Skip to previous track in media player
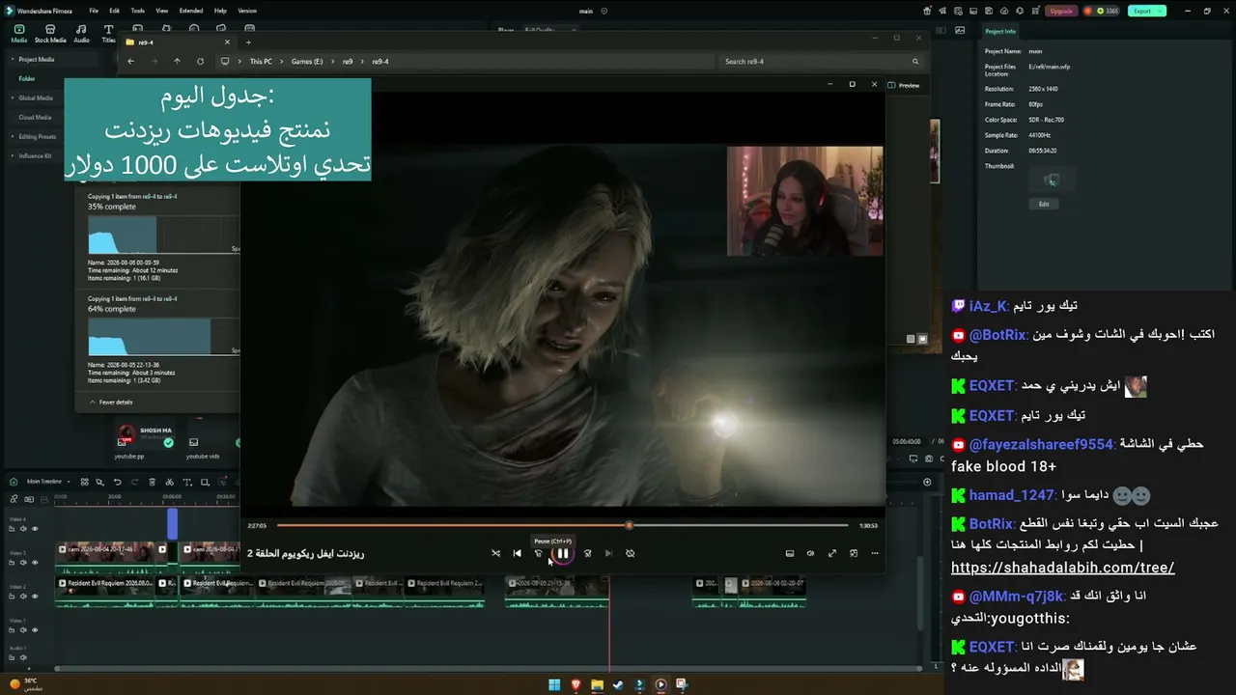1236x695 pixels. pos(517,553)
